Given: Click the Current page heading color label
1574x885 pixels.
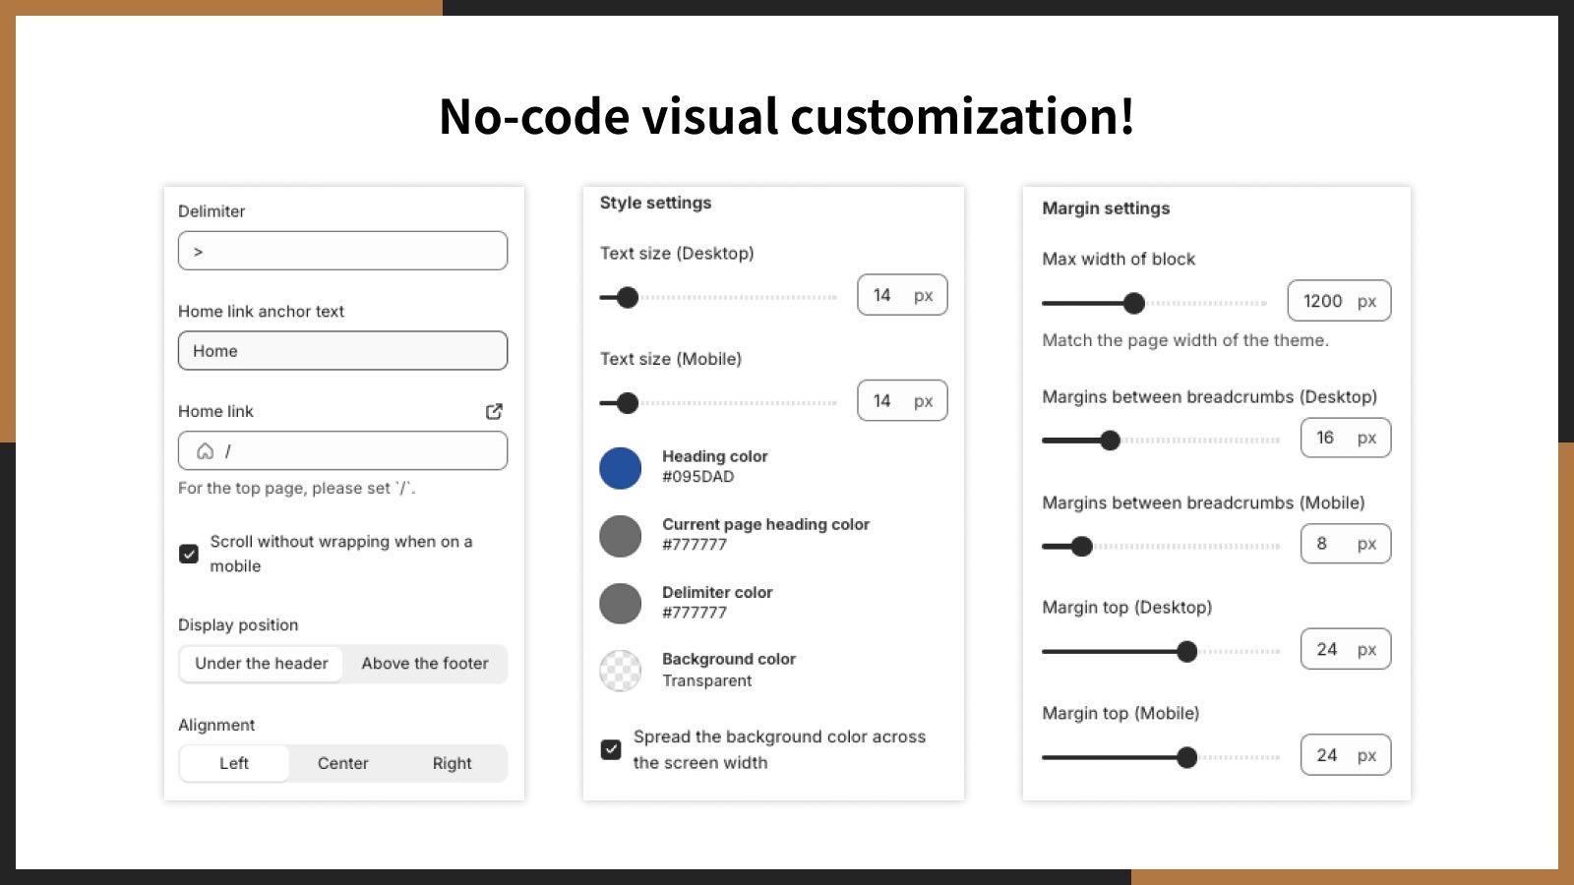Looking at the screenshot, I should [x=766, y=524].
